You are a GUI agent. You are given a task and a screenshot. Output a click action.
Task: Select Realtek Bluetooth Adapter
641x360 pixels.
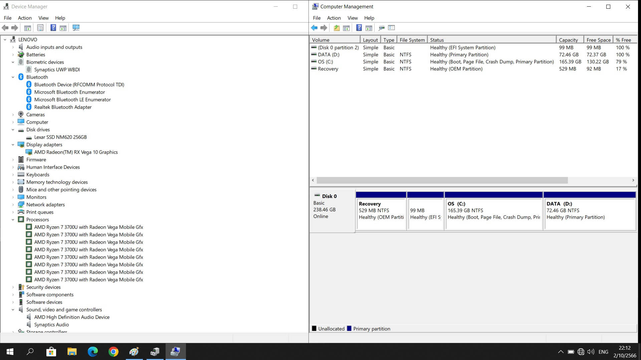click(x=63, y=107)
